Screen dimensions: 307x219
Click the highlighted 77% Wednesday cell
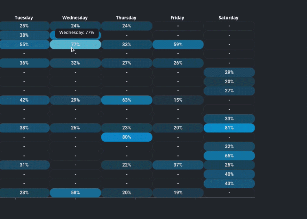75,45
